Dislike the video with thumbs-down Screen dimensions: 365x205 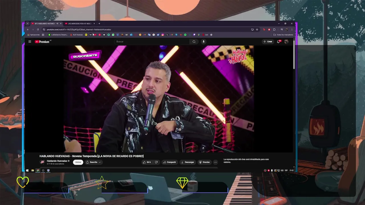156,162
